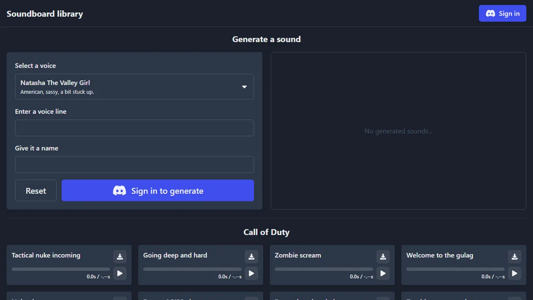Open the Soundboard library home
The image size is (533, 300).
(45, 13)
